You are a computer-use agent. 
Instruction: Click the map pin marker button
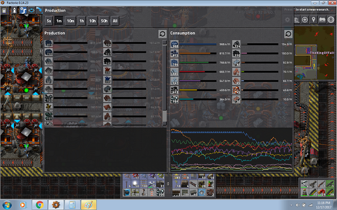(313, 20)
